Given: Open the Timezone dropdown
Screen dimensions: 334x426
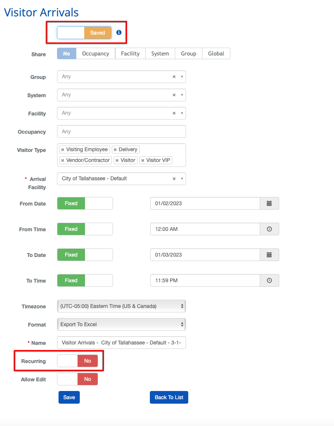Looking at the screenshot, I should coord(122,306).
